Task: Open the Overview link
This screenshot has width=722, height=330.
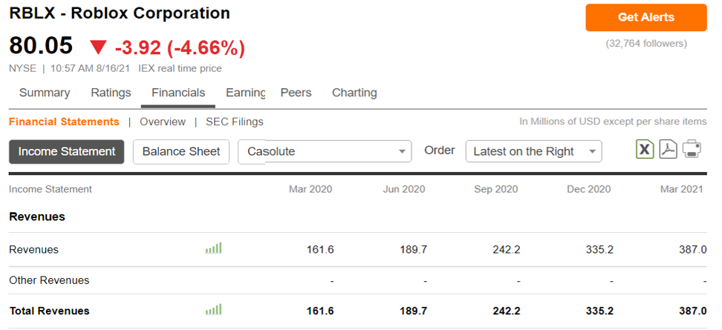Action: click(163, 122)
